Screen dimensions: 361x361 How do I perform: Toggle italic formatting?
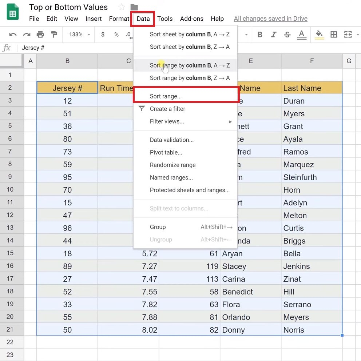274,35
